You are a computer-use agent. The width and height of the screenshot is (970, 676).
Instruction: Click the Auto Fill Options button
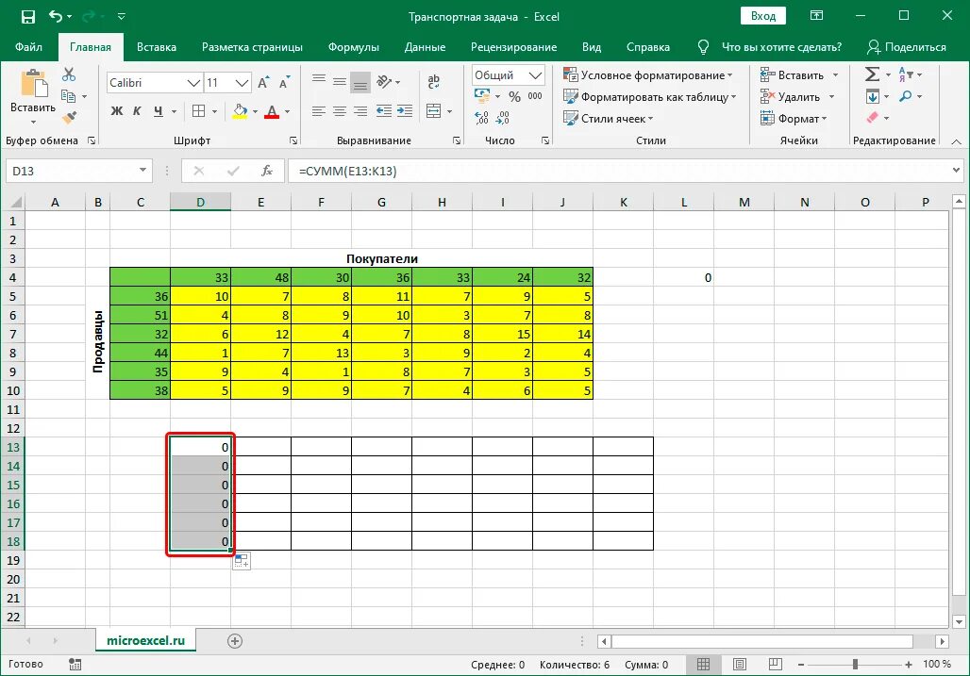point(242,561)
